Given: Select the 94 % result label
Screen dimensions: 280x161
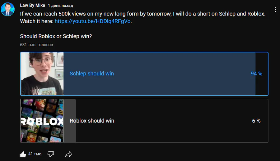Looking at the screenshot, I should [x=256, y=74].
